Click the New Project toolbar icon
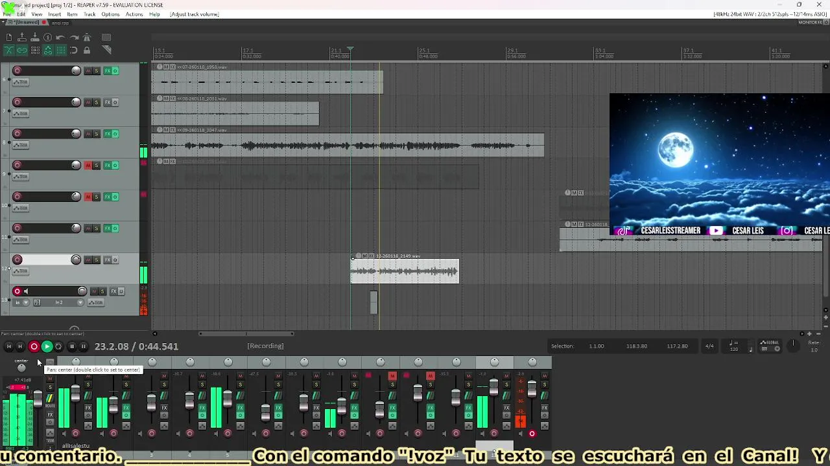 click(9, 38)
